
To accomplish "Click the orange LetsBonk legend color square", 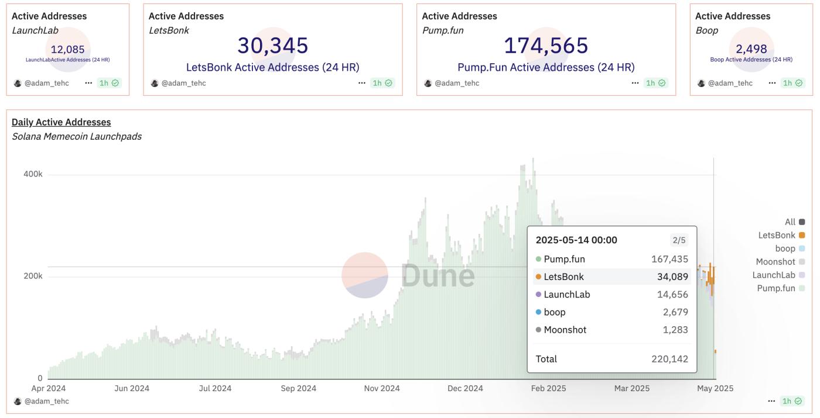I will click(x=801, y=234).
